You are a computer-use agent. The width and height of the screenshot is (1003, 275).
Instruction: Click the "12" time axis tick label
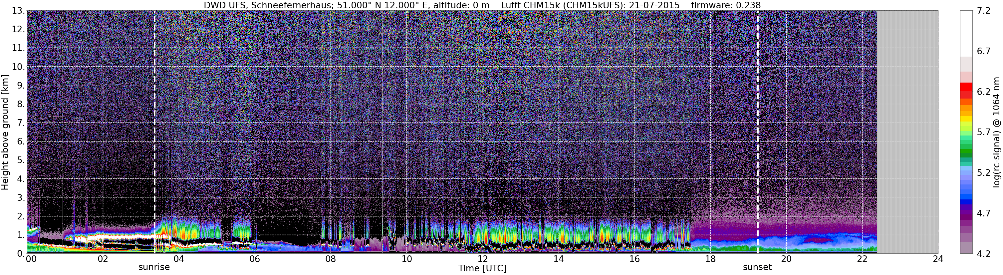482,259
